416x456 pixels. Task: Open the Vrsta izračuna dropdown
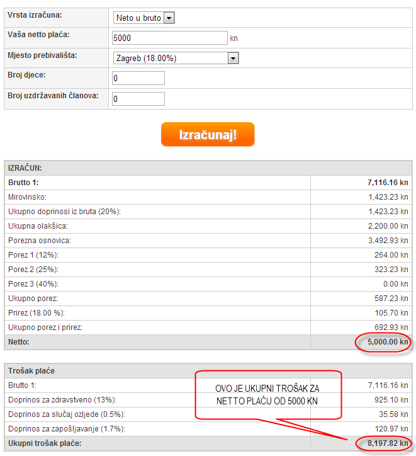(143, 18)
